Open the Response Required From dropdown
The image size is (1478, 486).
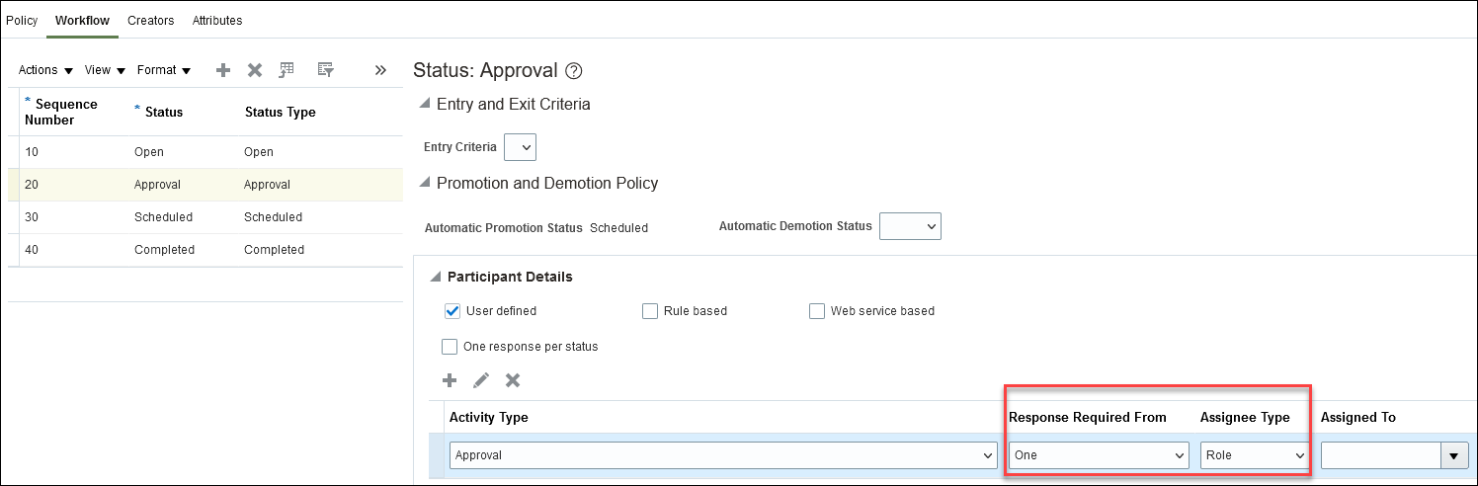point(1098,455)
